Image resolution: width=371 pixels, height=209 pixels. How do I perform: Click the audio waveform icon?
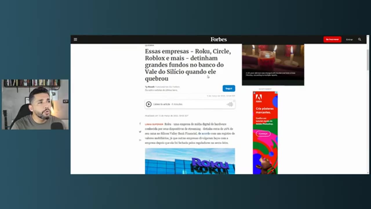coord(230,104)
